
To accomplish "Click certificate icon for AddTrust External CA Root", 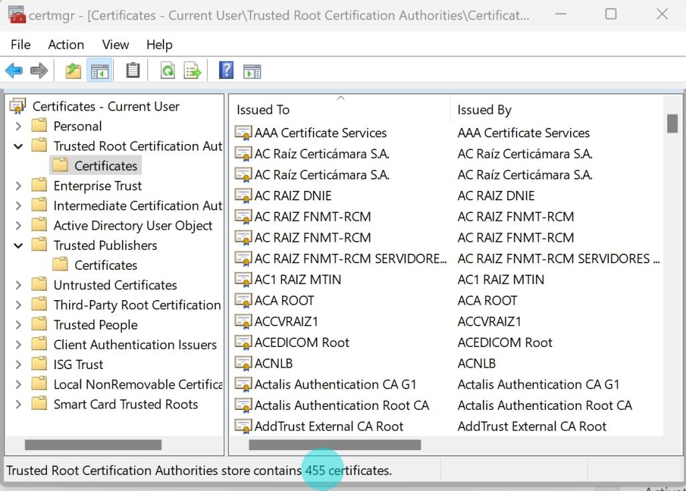I will (243, 426).
